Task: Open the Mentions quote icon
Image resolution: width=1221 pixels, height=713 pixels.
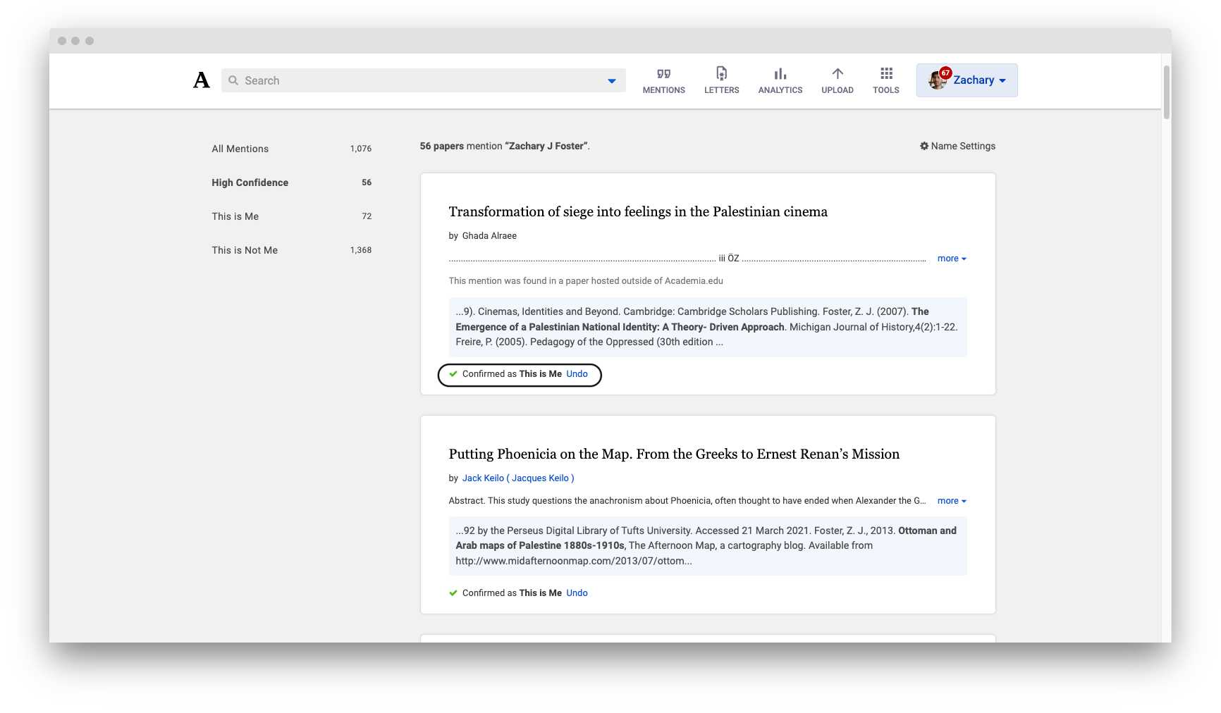Action: (663, 74)
